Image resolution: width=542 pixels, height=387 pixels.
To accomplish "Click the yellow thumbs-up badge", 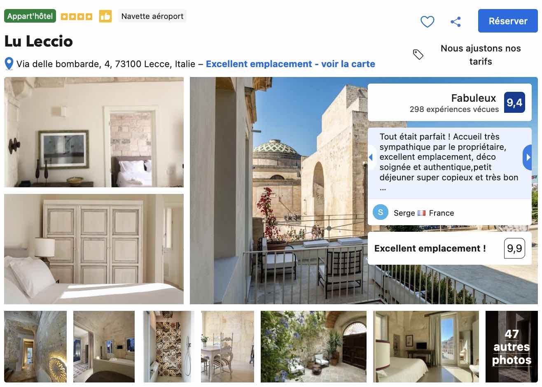I will (105, 16).
